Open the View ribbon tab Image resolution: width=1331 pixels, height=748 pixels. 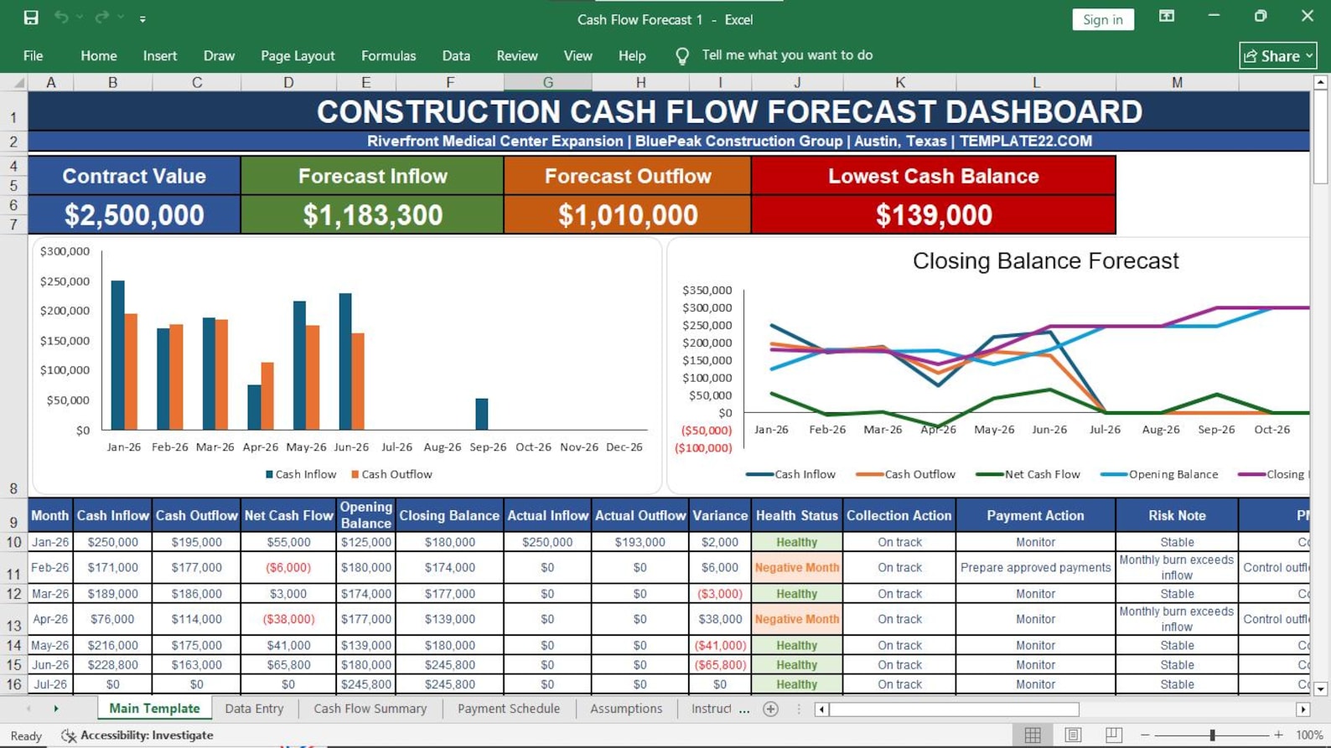(577, 55)
